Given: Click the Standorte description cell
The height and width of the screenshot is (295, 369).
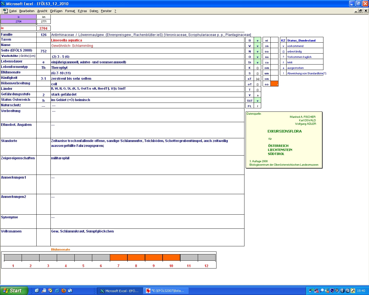Looking at the screenshot, I should pos(147,147).
